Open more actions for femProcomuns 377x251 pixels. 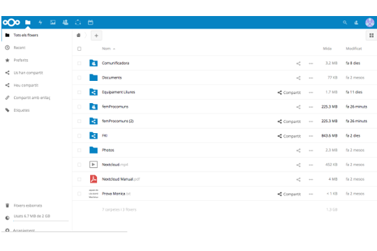pos(311,107)
